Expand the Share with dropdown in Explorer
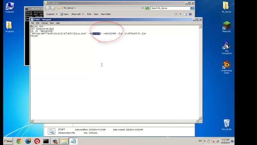Viewport: 257px width, 145px height. (x=78, y=14)
